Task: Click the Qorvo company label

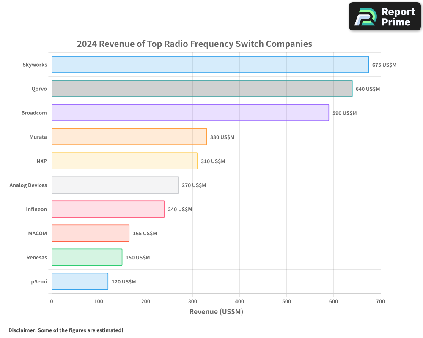Action: [39, 89]
